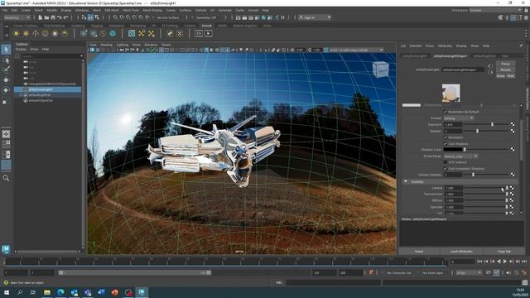
Task: Select the arrow Select tool in toolbox
Action: coord(6,50)
